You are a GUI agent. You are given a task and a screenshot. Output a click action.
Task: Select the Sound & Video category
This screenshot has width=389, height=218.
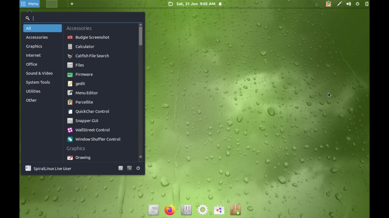click(x=39, y=73)
